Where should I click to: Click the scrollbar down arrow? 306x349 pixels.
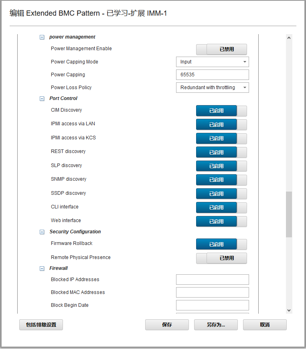(289, 310)
